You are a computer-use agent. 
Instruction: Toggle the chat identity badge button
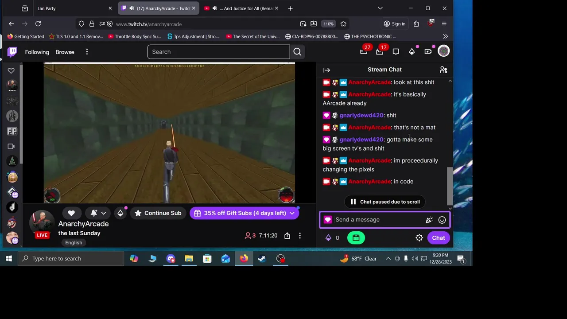[x=328, y=220]
